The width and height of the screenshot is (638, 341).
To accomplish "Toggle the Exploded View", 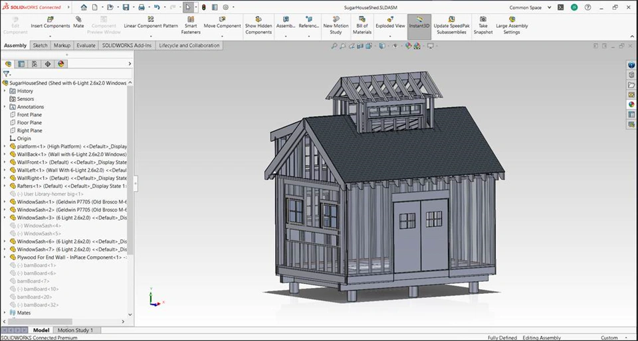I will point(390,23).
